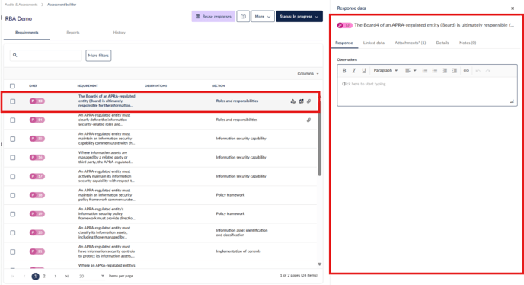Screen dimensions: 524x285
Task: Click the scroll down arrow of table
Action: click(319, 264)
